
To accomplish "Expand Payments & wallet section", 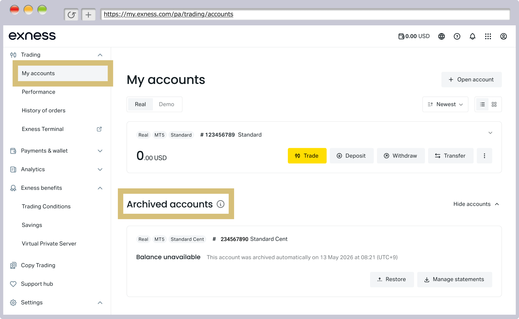I will coord(100,151).
